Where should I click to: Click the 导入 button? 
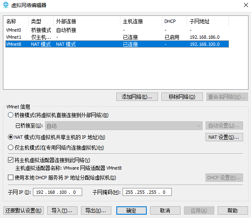point(62,210)
